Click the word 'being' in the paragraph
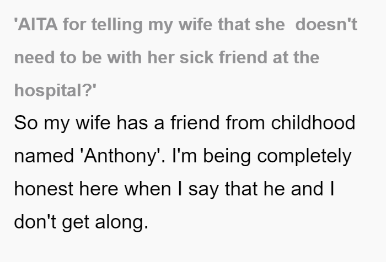The image size is (386, 262). [227, 156]
